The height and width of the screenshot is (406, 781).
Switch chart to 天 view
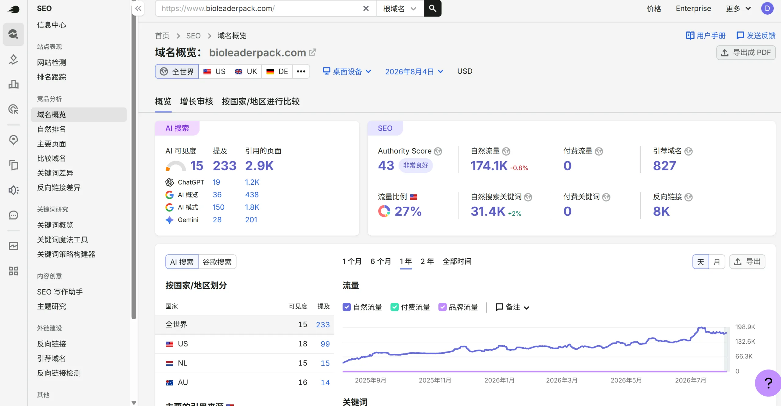(x=700, y=262)
